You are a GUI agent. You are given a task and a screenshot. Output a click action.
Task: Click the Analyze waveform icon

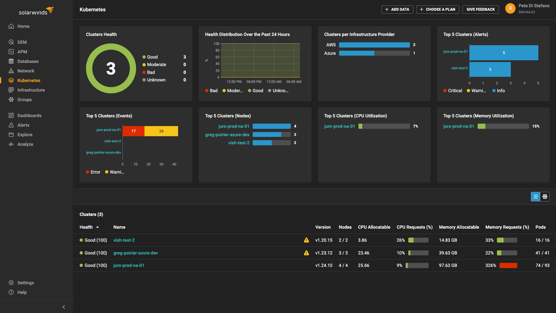point(11,144)
